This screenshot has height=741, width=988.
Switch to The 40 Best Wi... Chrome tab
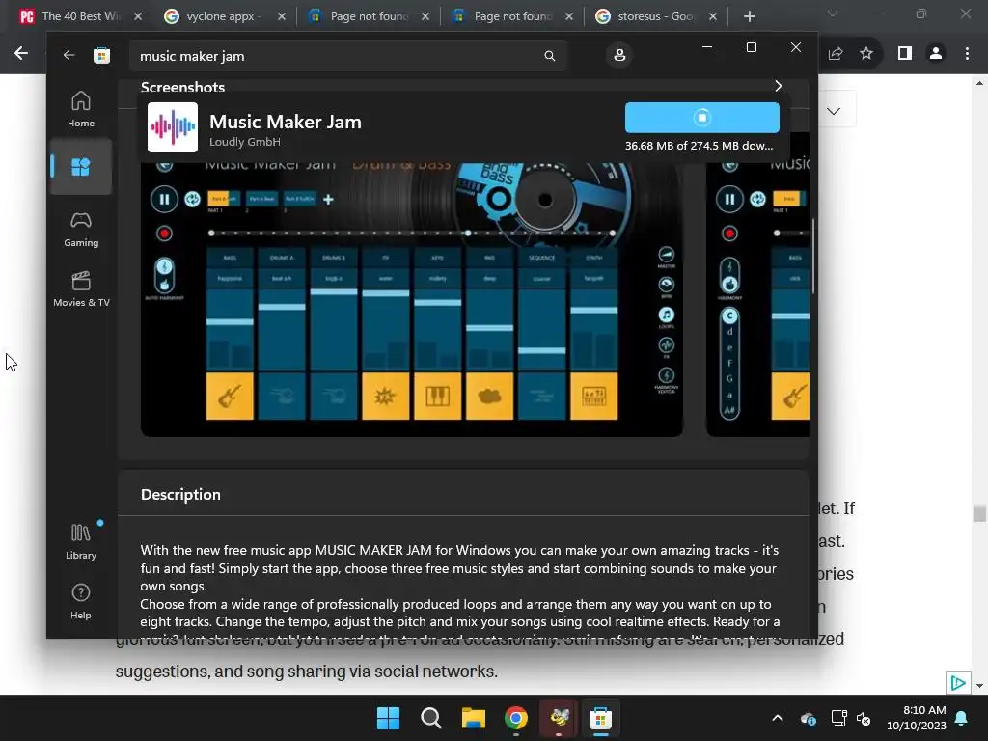(x=81, y=16)
